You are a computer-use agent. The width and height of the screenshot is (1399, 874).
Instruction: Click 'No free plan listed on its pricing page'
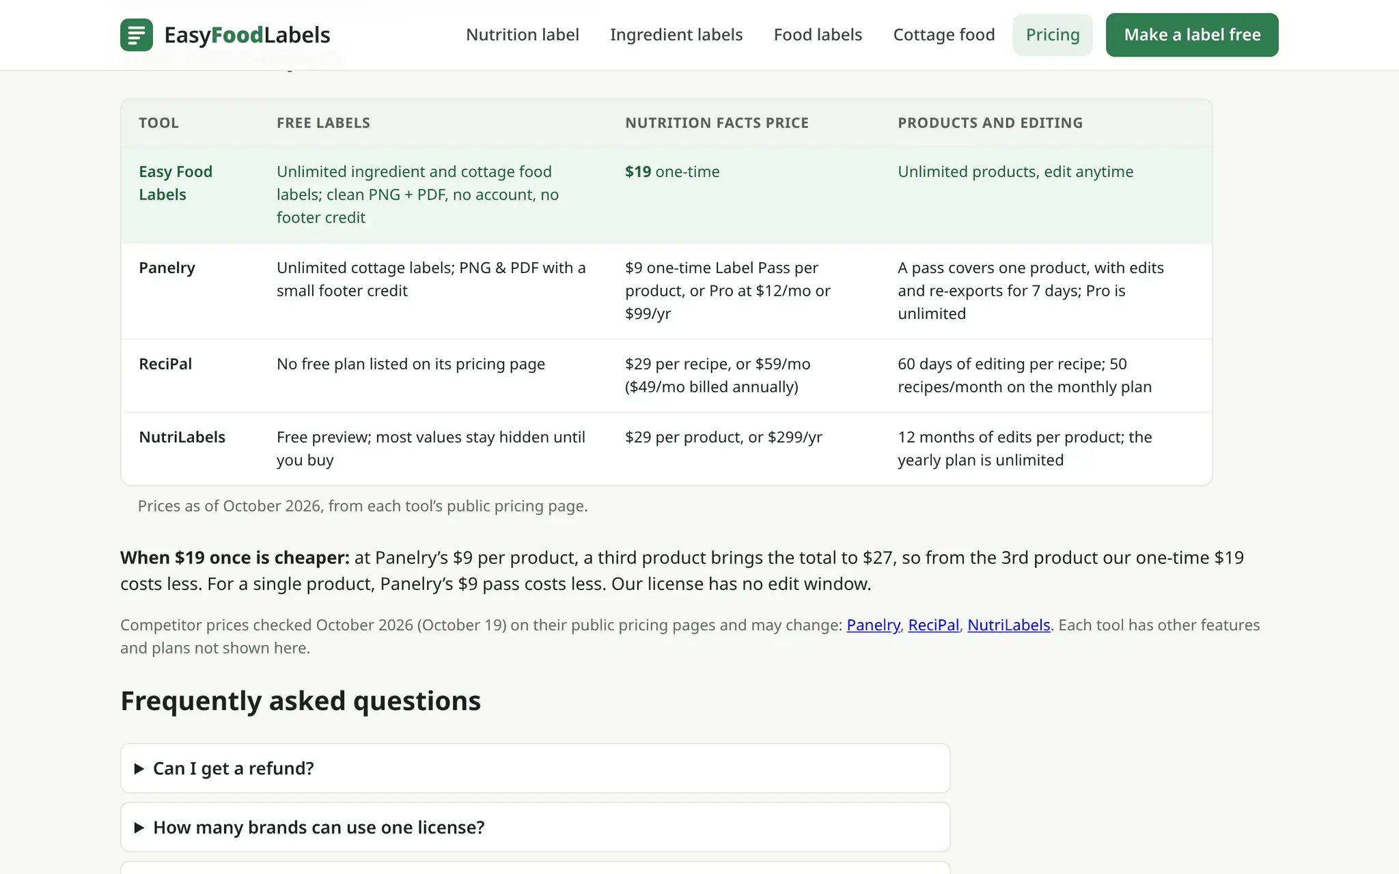411,364
